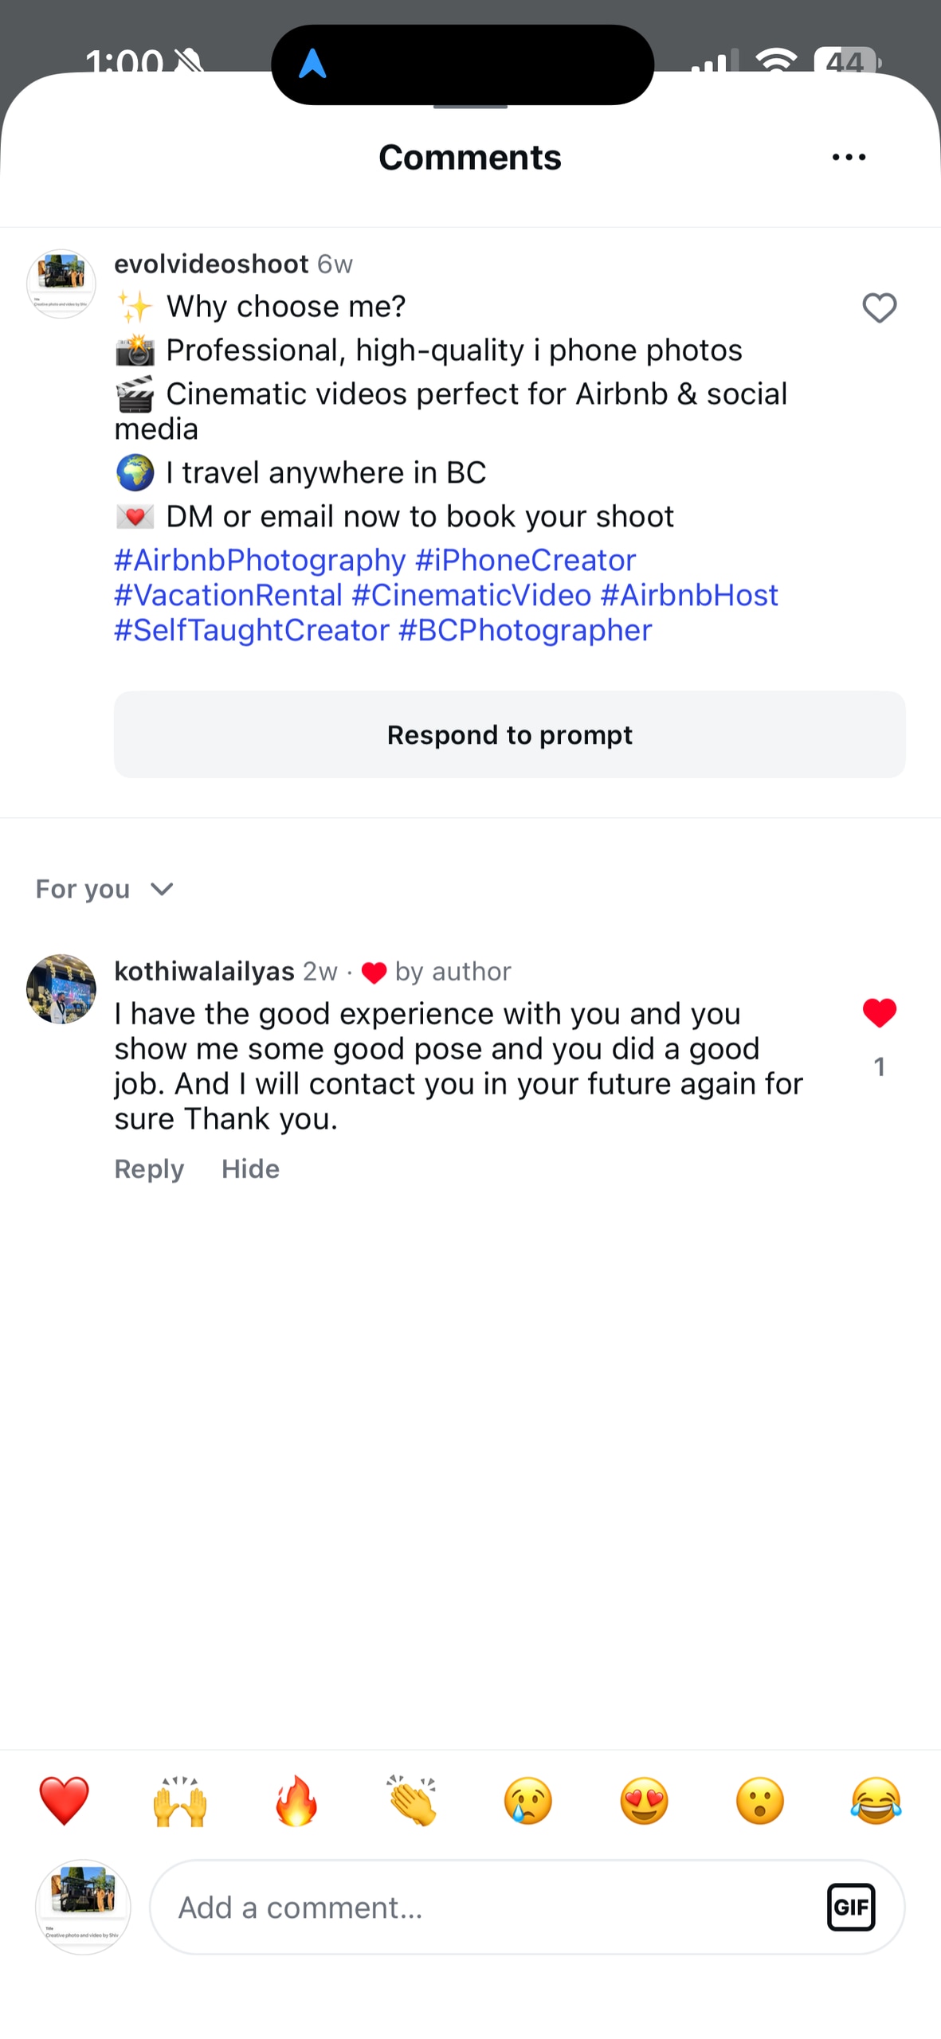Image resolution: width=941 pixels, height=2039 pixels.
Task: Unlike kothiwalailyas's comment via red heart
Action: [x=879, y=1013]
